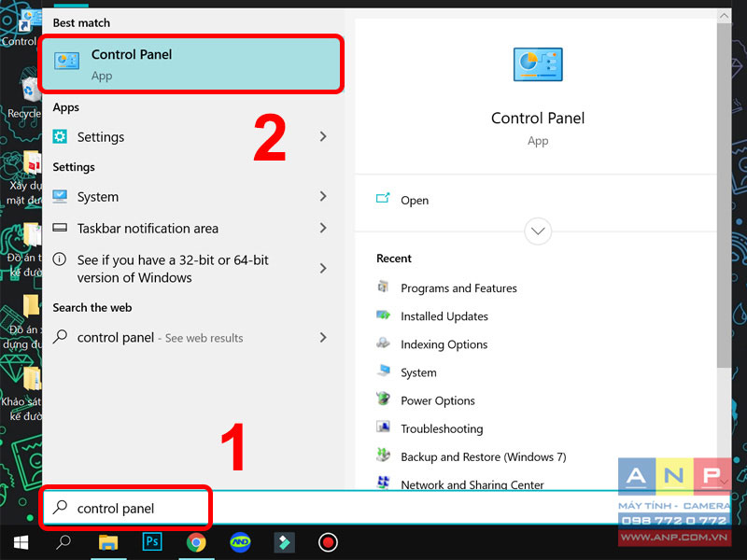Viewport: 747px width, 560px height.
Task: Select the Settings app gear icon
Action: (x=60, y=136)
